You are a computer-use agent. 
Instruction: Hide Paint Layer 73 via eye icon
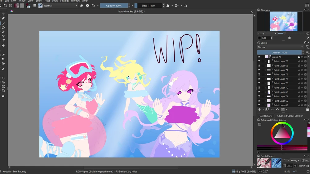(259, 62)
